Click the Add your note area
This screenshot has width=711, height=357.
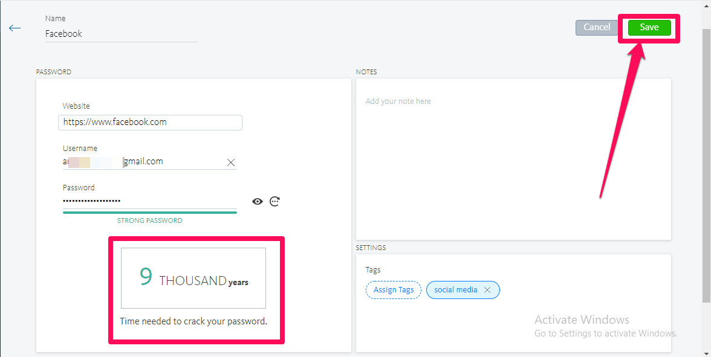(513, 159)
